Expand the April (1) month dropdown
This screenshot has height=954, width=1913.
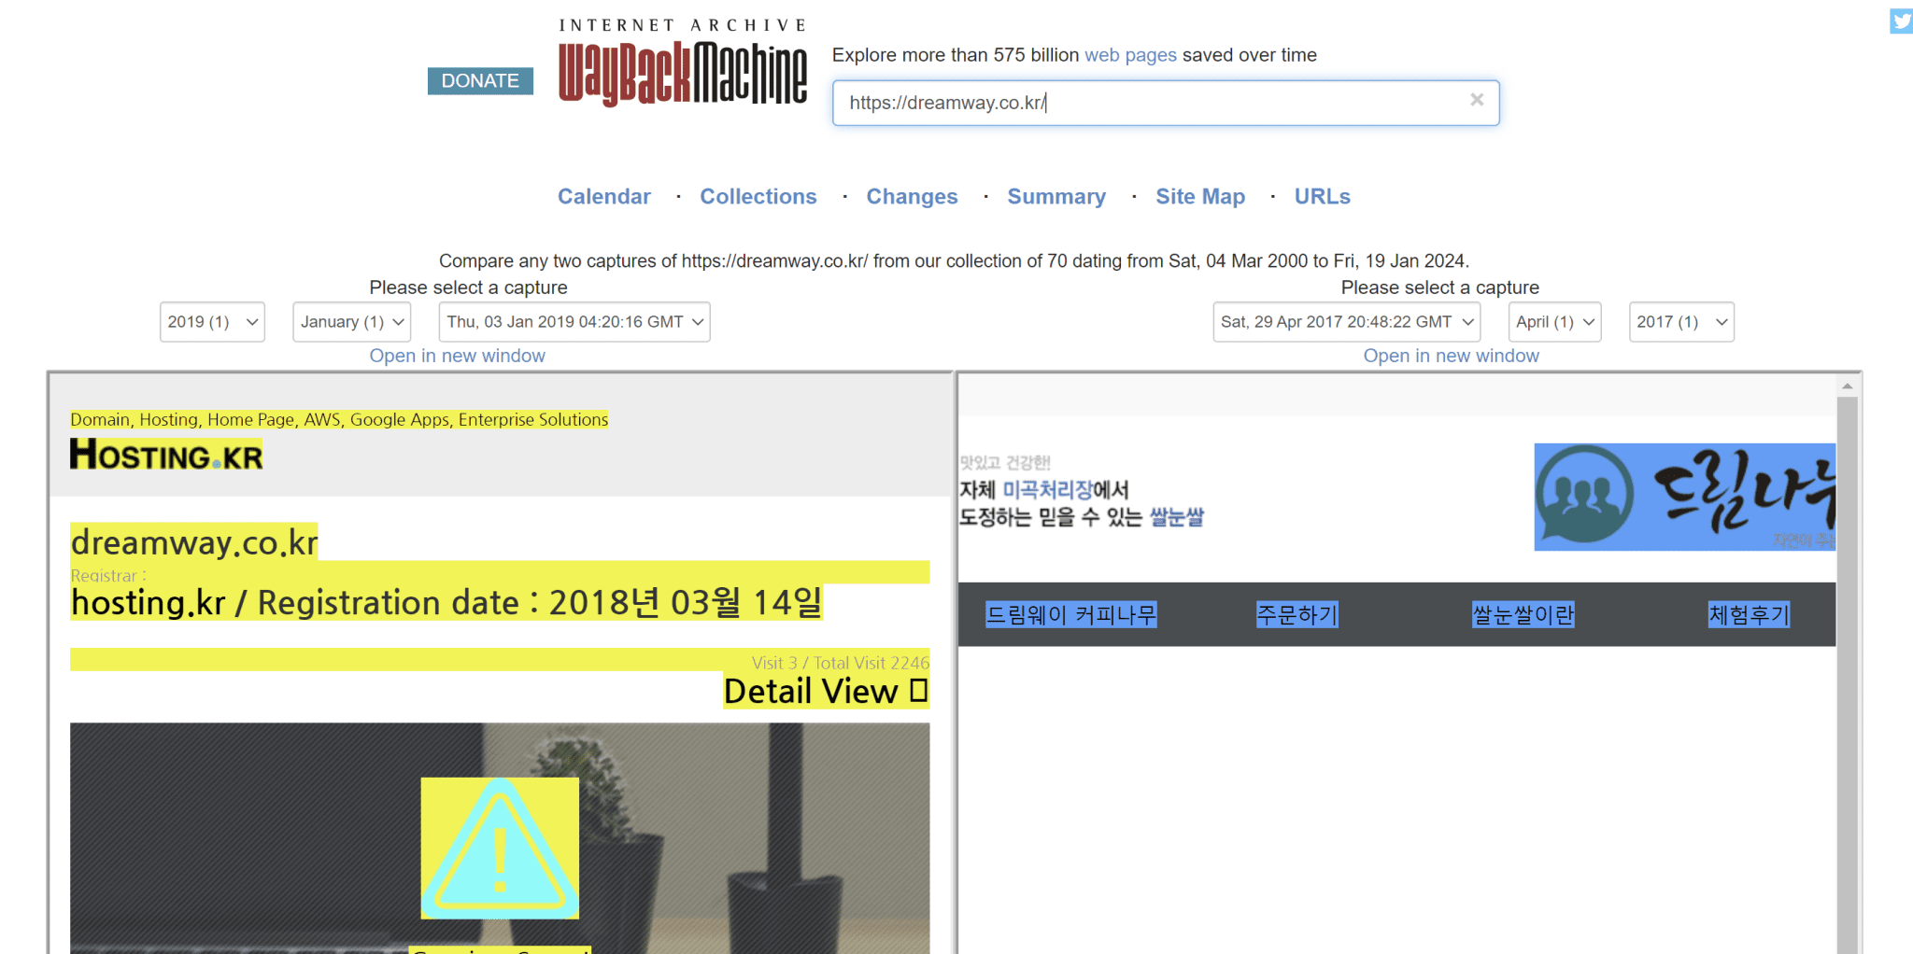tap(1555, 322)
